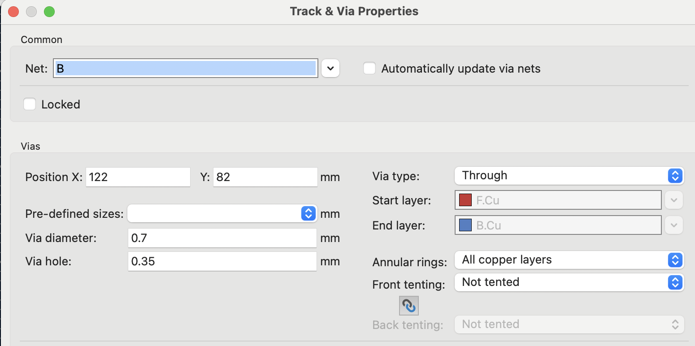Click the Start layer dropdown arrow
695x346 pixels.
click(673, 200)
